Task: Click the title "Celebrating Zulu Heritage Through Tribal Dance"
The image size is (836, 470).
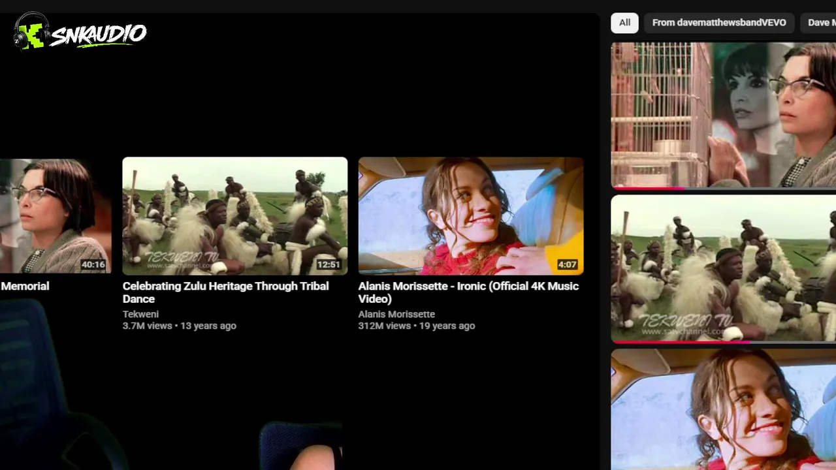Action: click(226, 292)
